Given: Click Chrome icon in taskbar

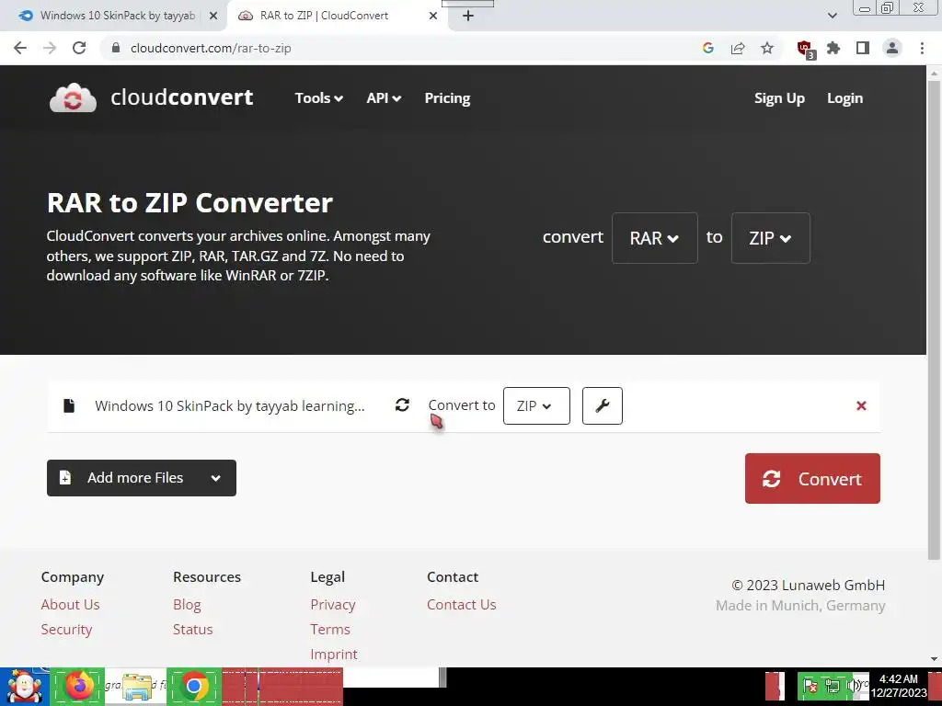Looking at the screenshot, I should coord(194,686).
